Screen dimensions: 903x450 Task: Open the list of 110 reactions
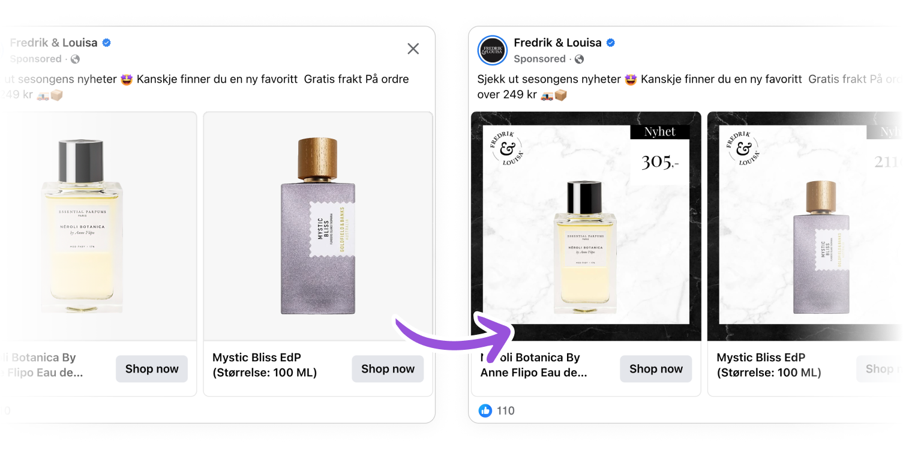tap(506, 410)
